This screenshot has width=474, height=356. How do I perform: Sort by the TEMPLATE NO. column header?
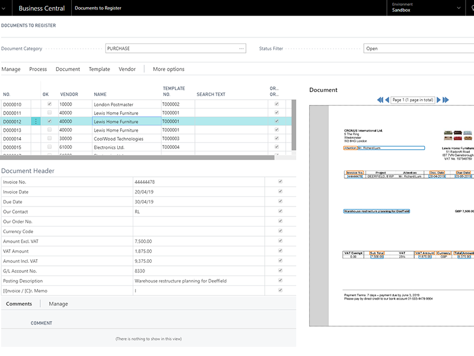coord(174,91)
